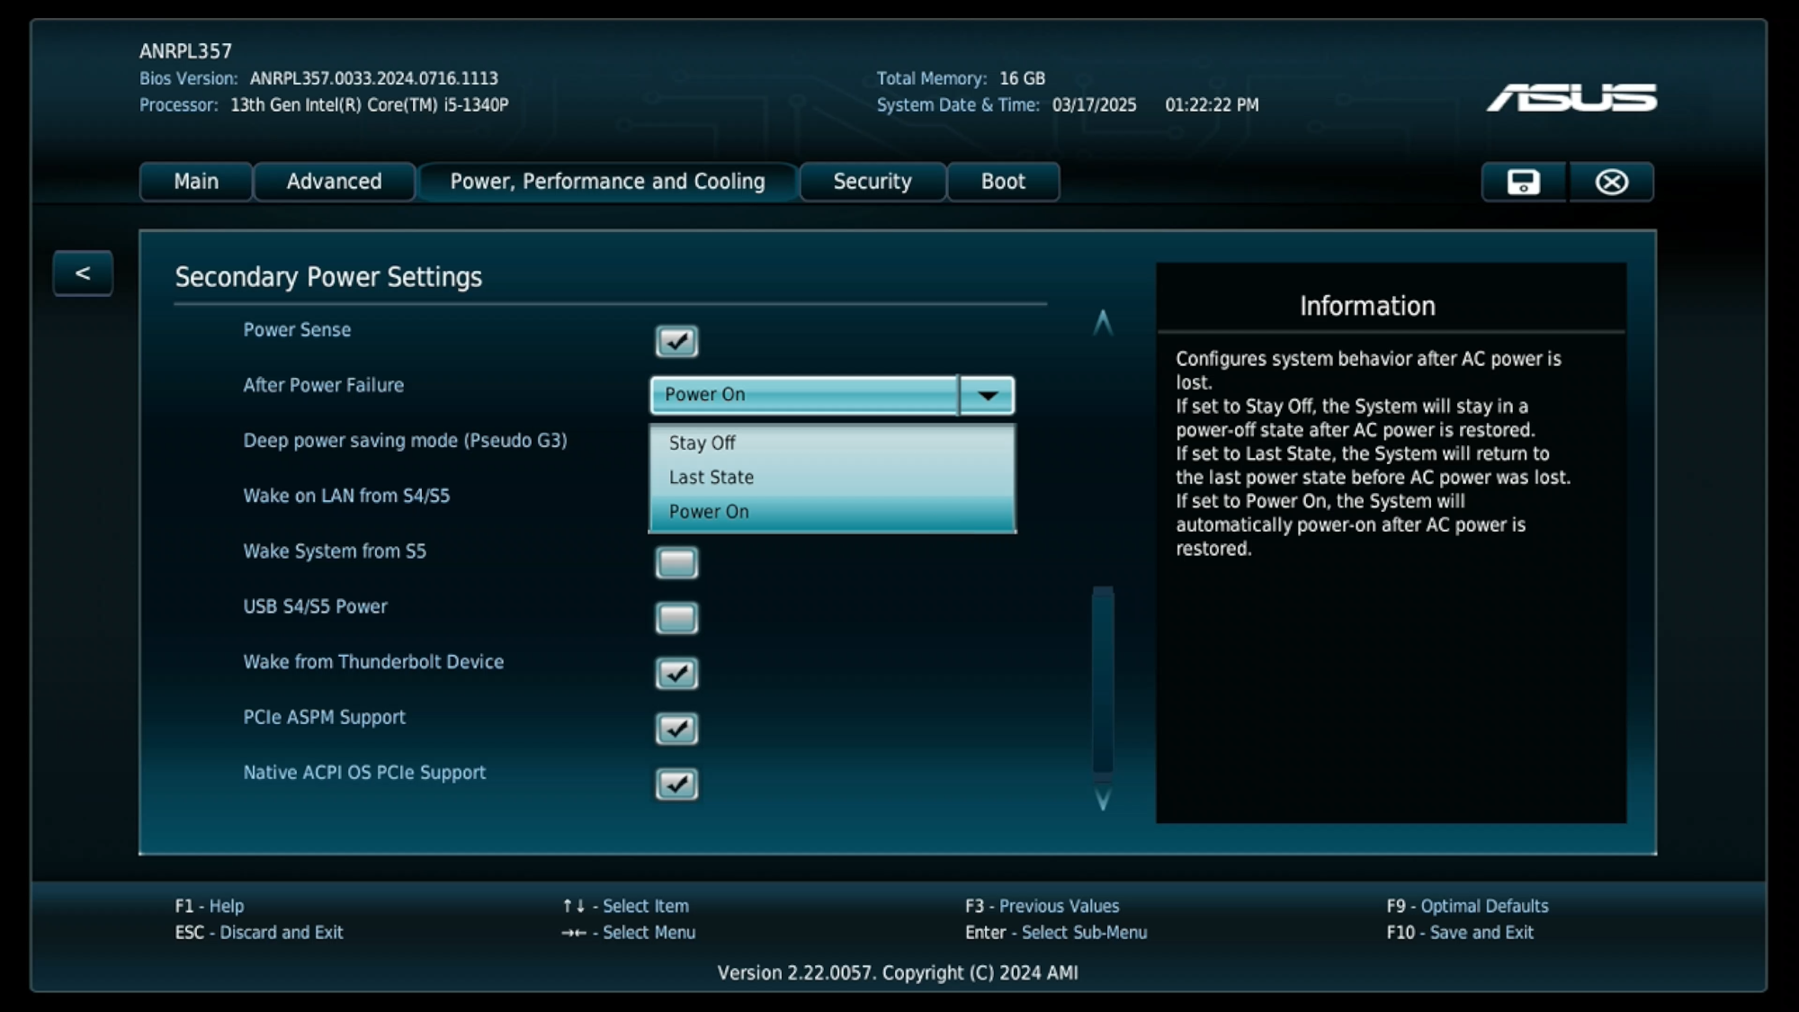Viewport: 1799px width, 1012px height.
Task: Click the Select Item arrow keys hint
Action: [626, 906]
